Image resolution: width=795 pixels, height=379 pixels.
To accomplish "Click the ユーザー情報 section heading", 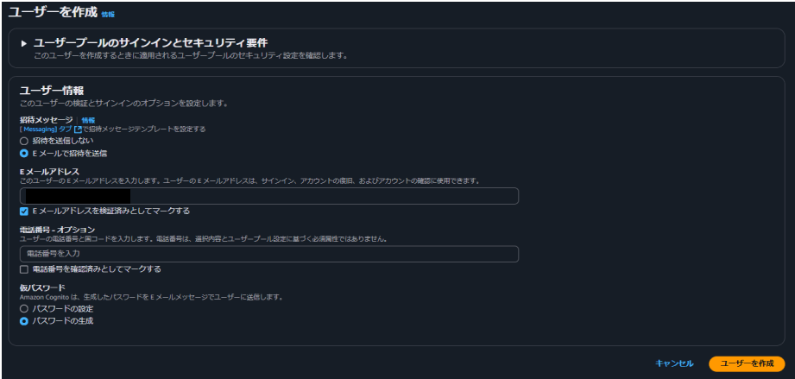I will pos(52,91).
